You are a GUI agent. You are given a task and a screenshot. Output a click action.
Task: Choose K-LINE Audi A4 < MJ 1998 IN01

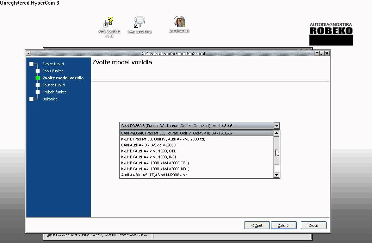point(197,157)
